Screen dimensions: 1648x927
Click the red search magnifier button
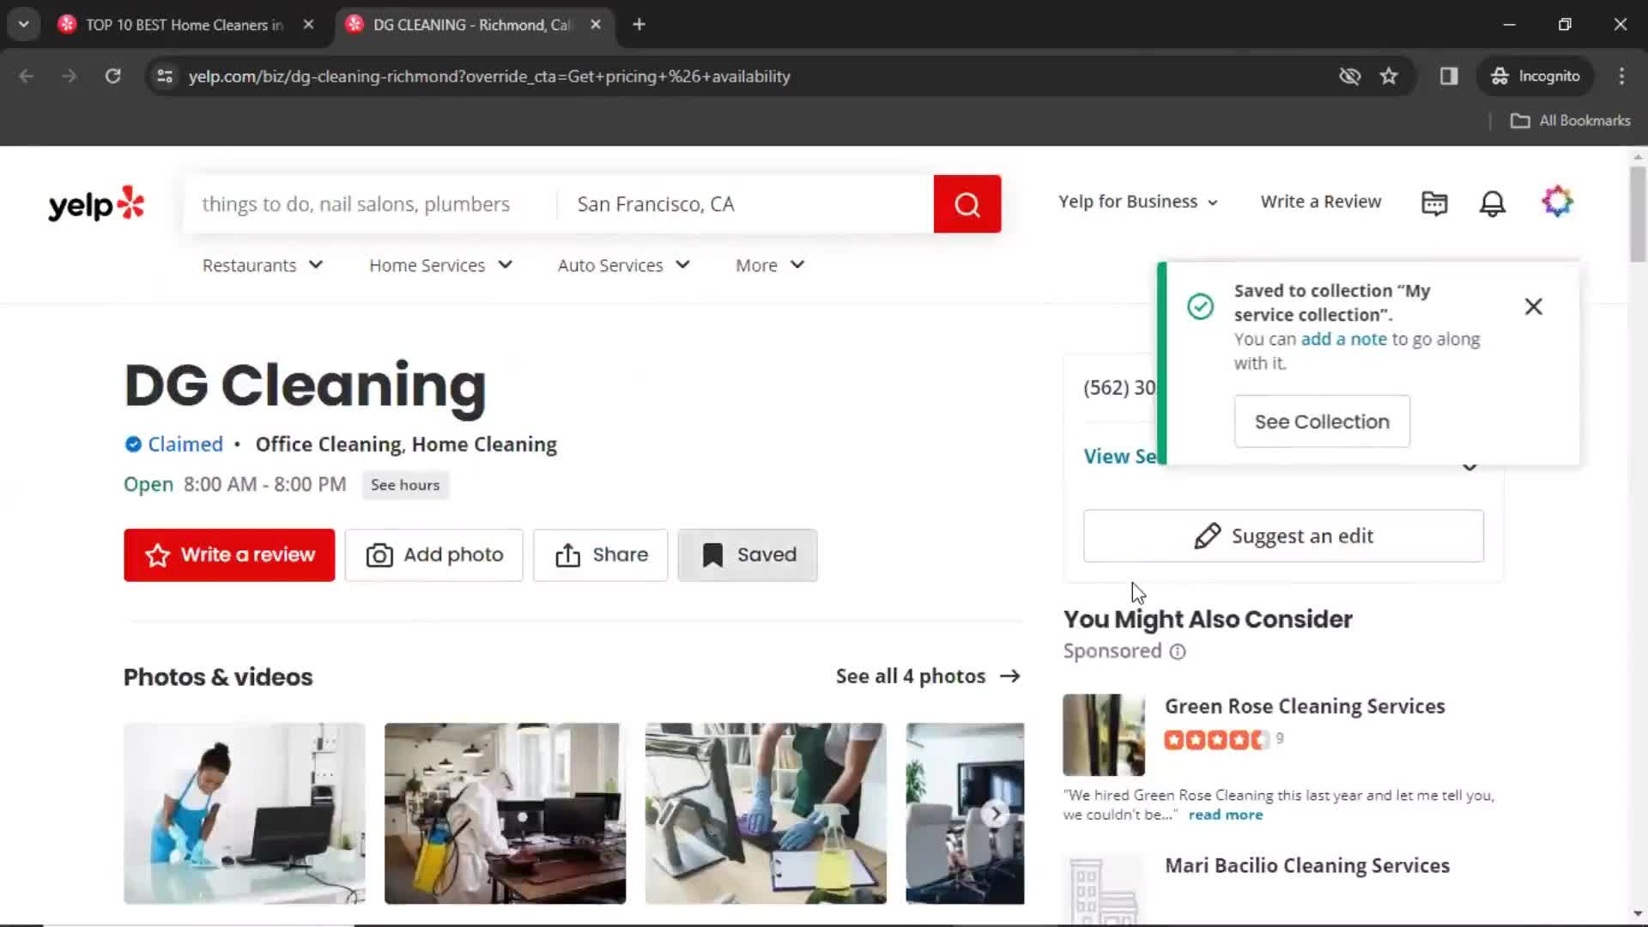pos(966,204)
